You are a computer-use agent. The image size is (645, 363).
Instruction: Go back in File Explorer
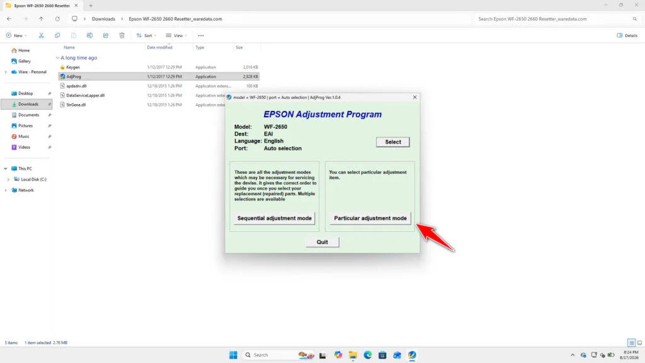coord(9,19)
